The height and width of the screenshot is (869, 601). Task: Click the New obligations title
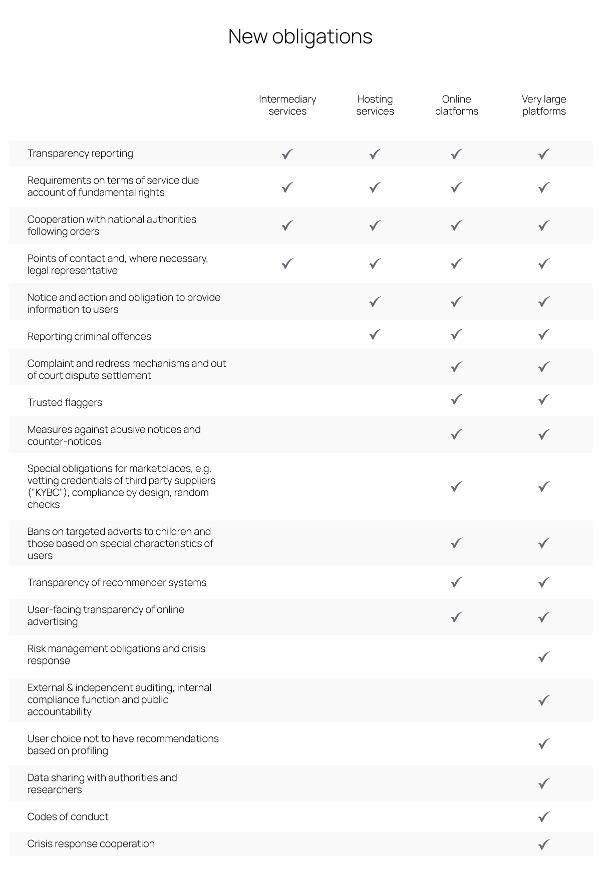click(300, 37)
